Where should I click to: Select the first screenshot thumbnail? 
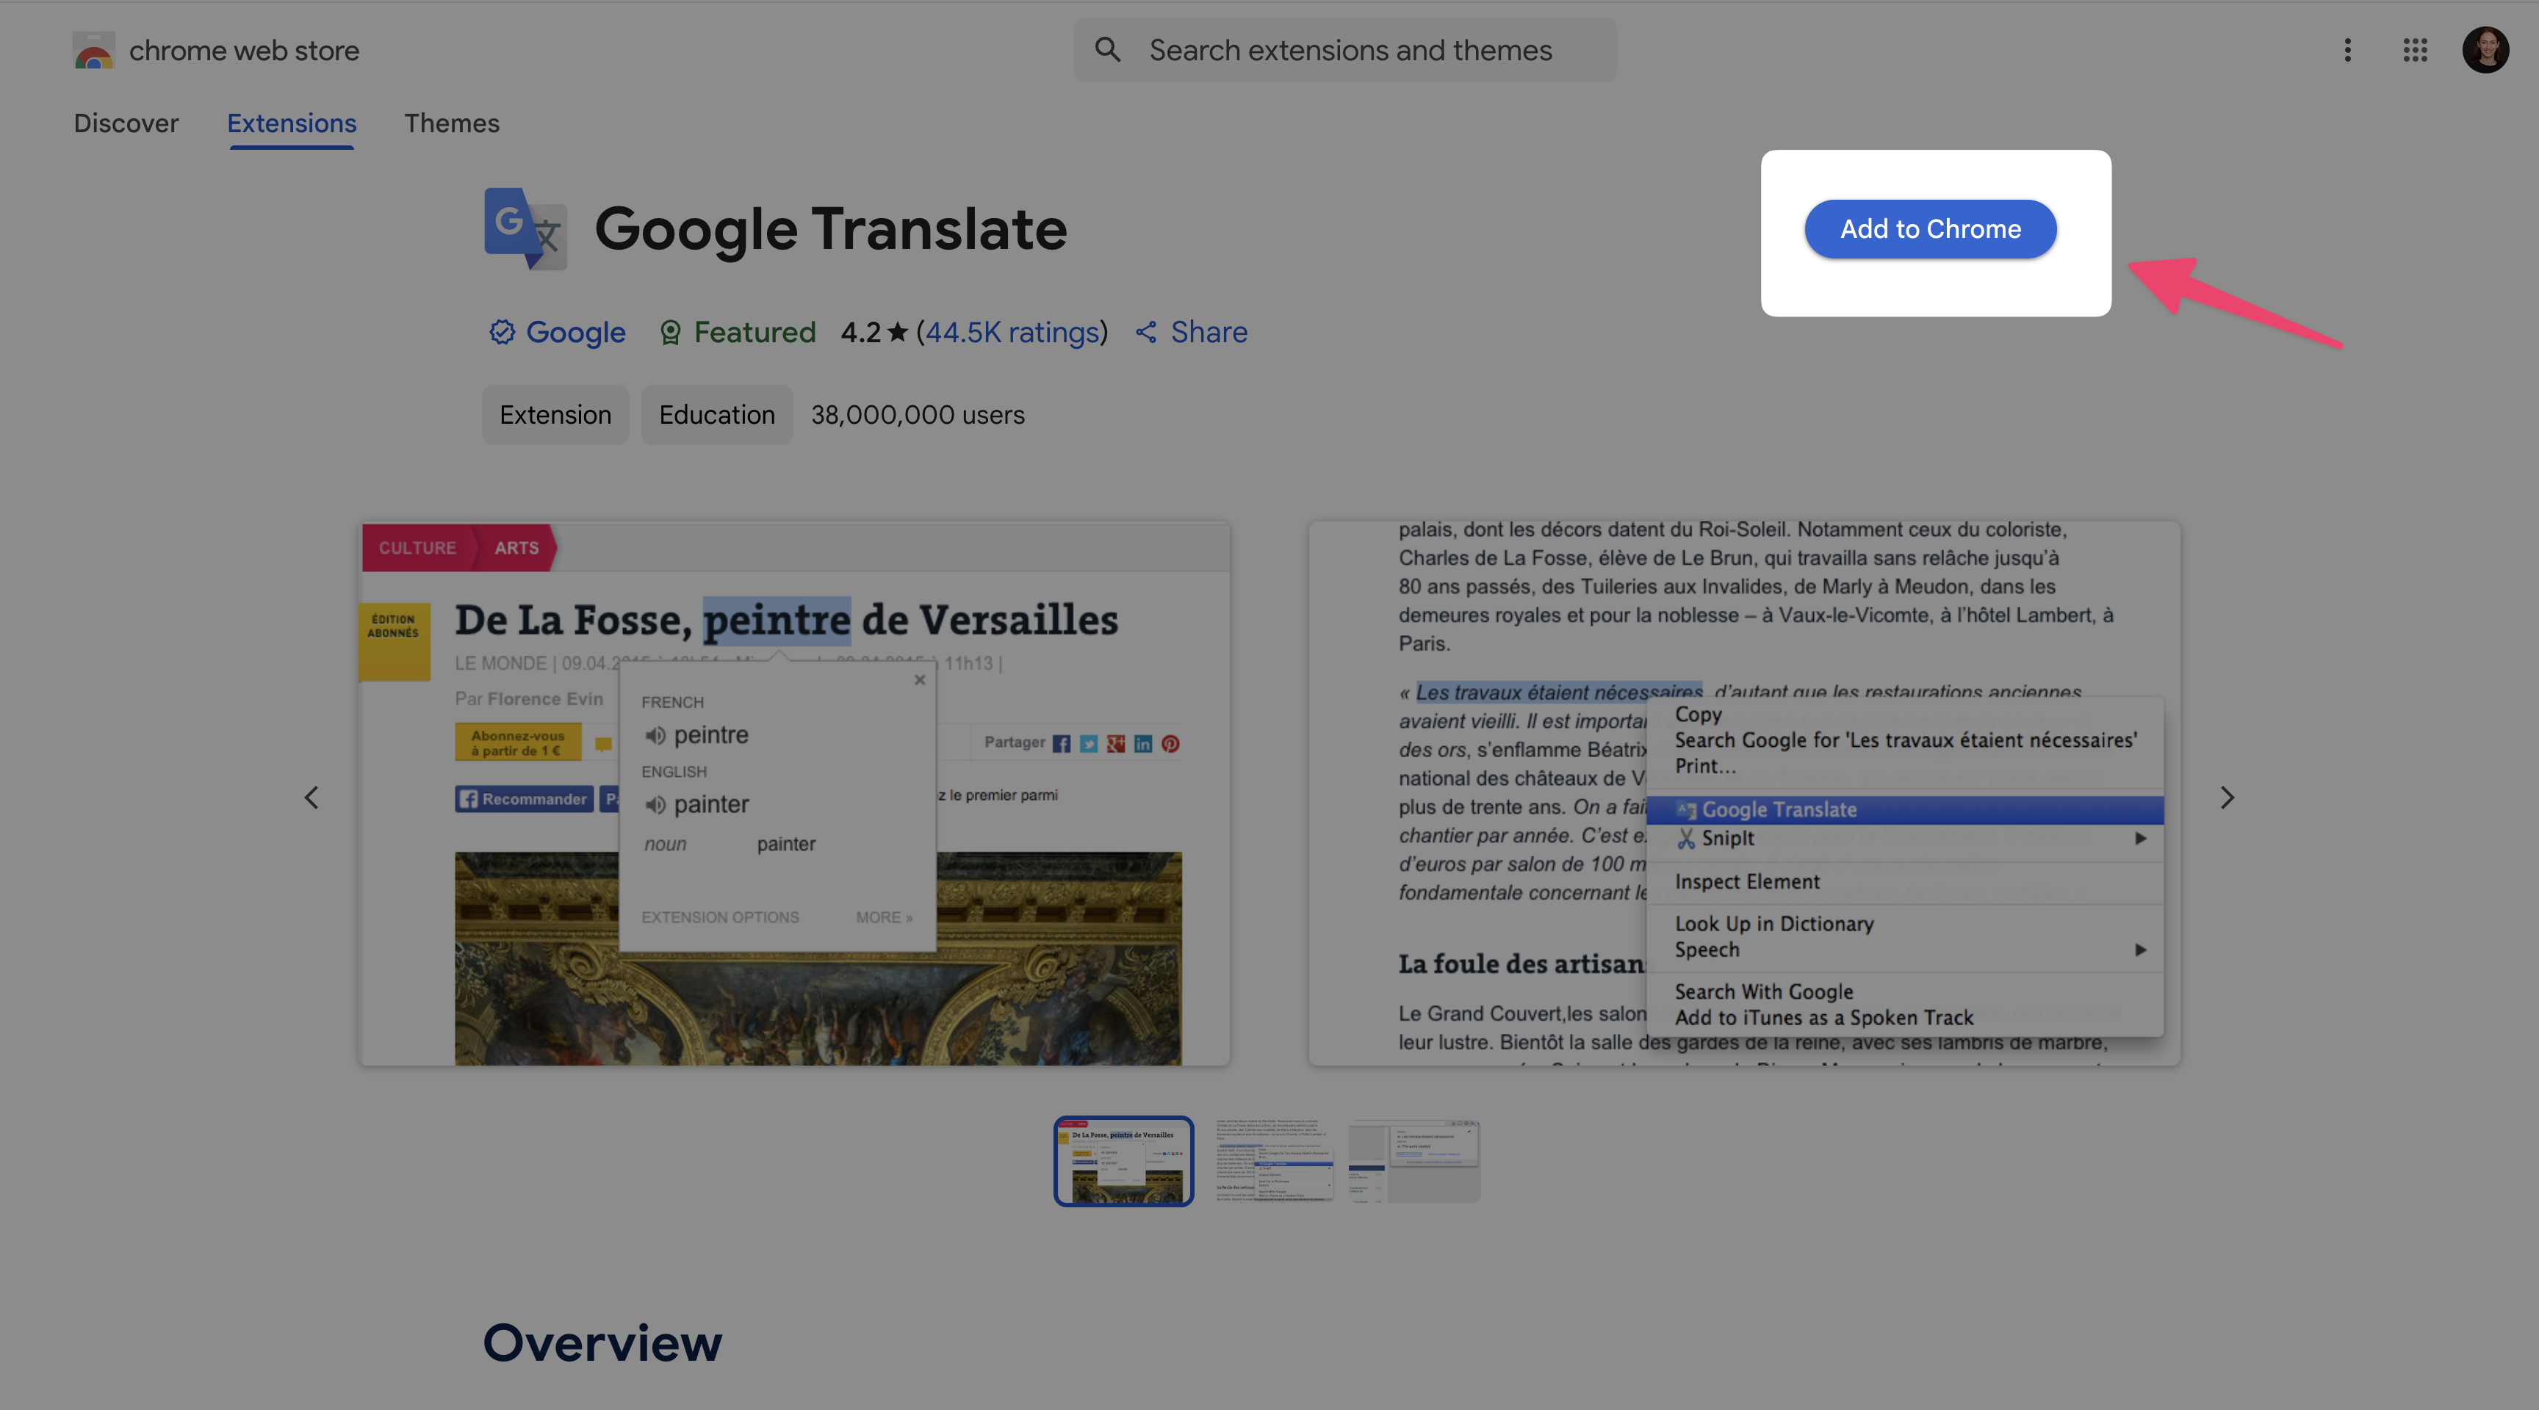(x=1123, y=1161)
